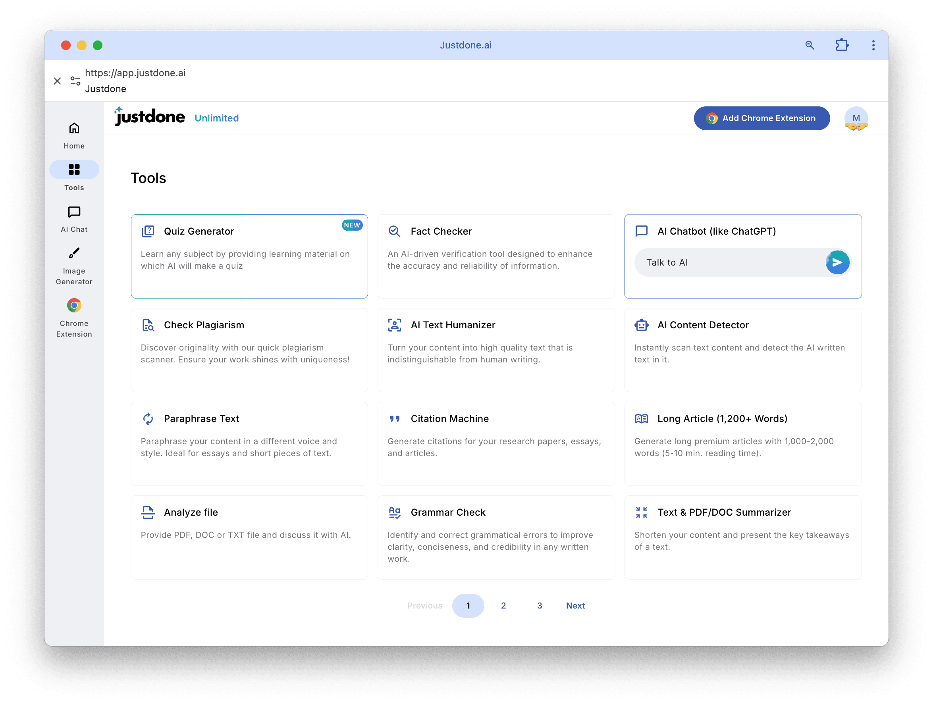Click the Unlimited plan label
The image size is (933, 705).
pyautogui.click(x=217, y=118)
